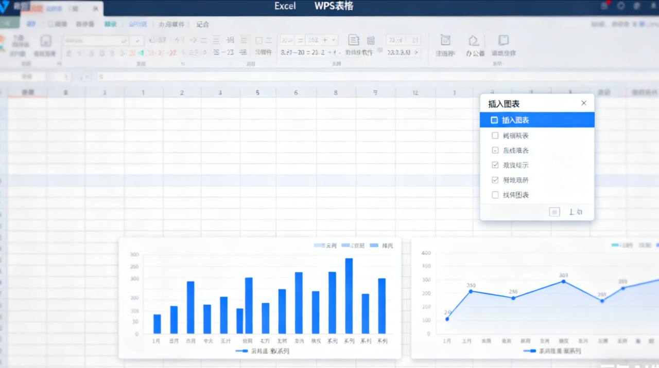Click the tallest bar in bar chart
This screenshot has width=659, height=368.
click(349, 296)
